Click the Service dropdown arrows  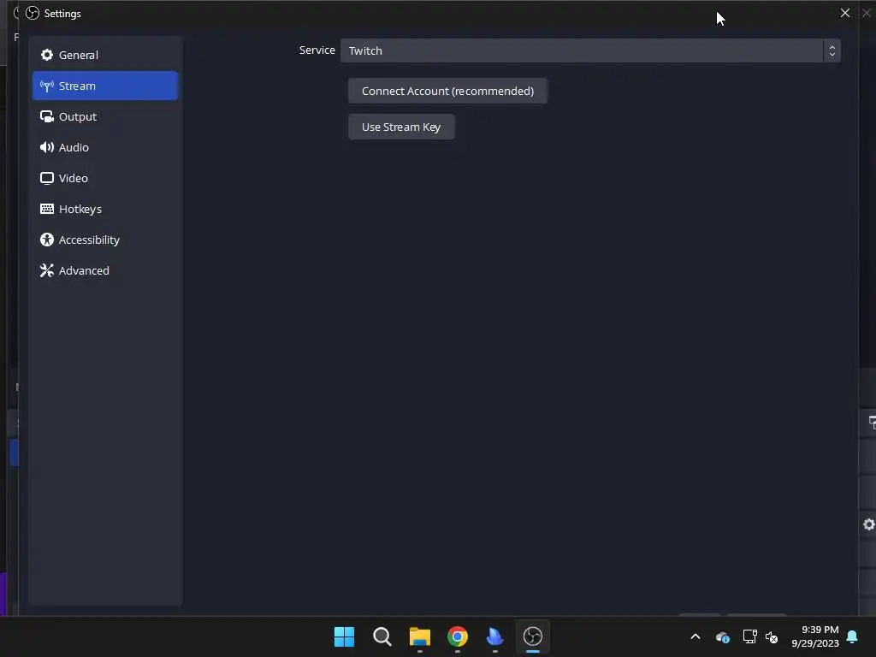point(832,50)
